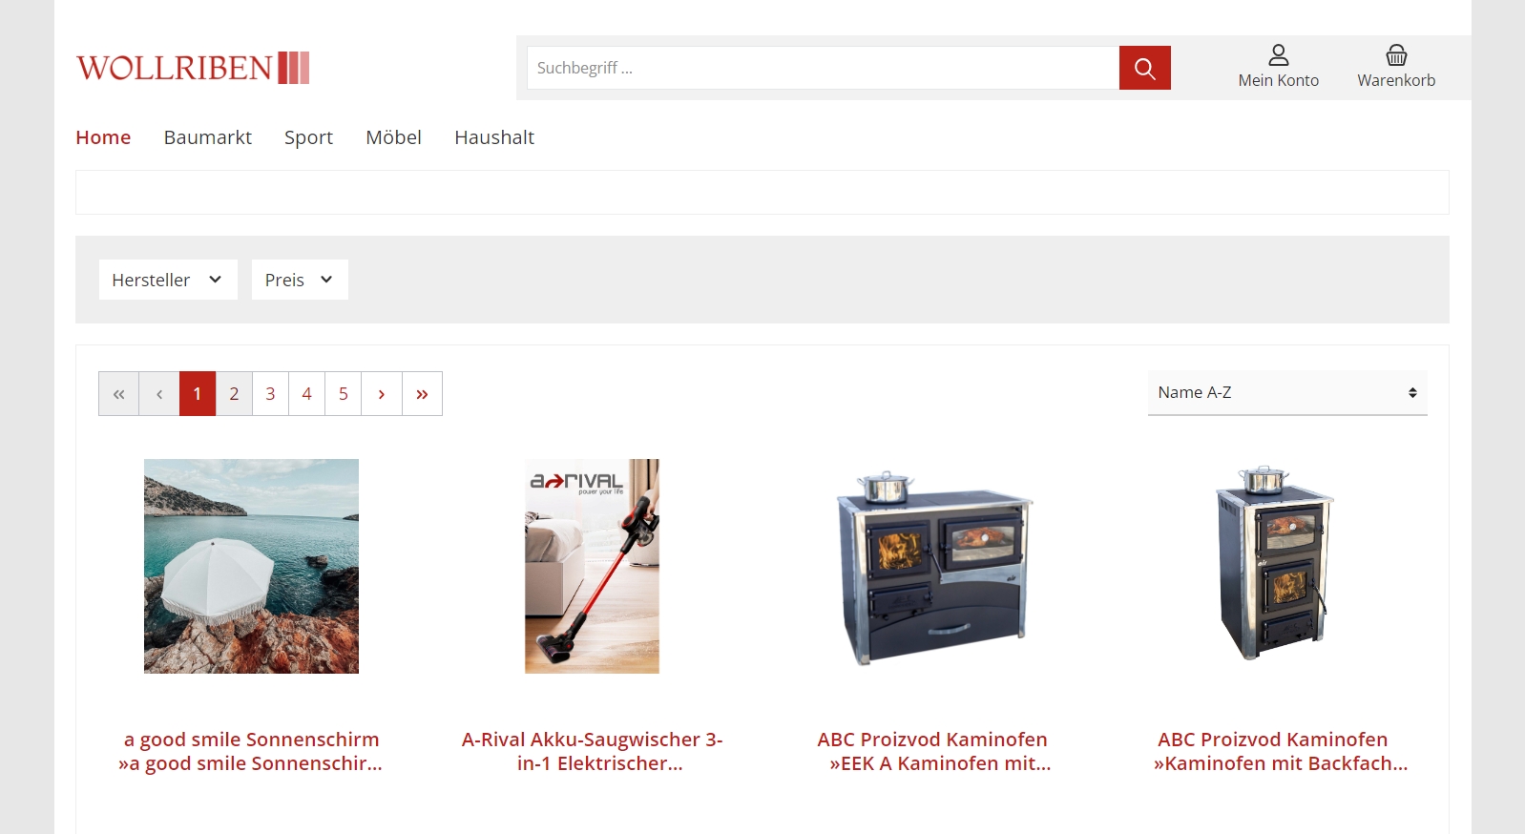
Task: Expand the Preis filter dropdown
Action: coord(300,280)
